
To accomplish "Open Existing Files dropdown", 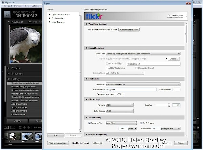I will pos(125,73).
